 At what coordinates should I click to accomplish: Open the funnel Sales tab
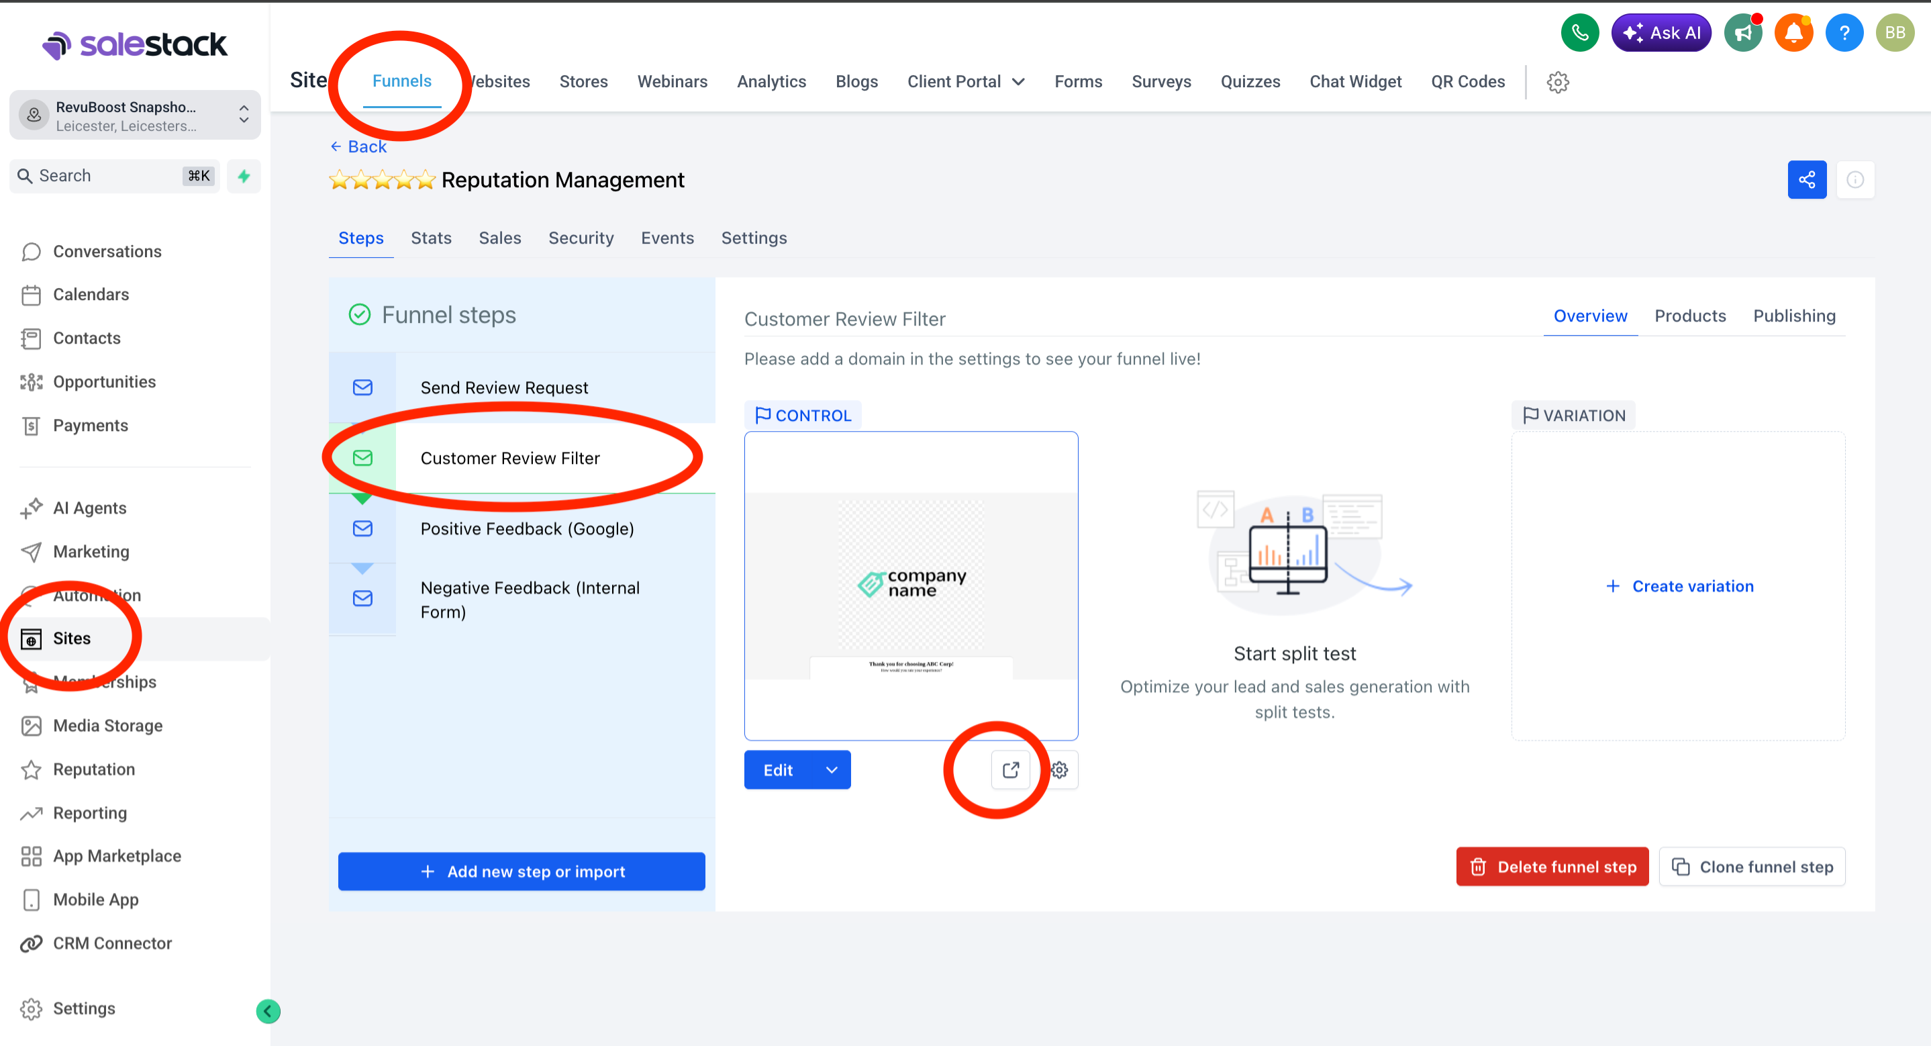(500, 238)
